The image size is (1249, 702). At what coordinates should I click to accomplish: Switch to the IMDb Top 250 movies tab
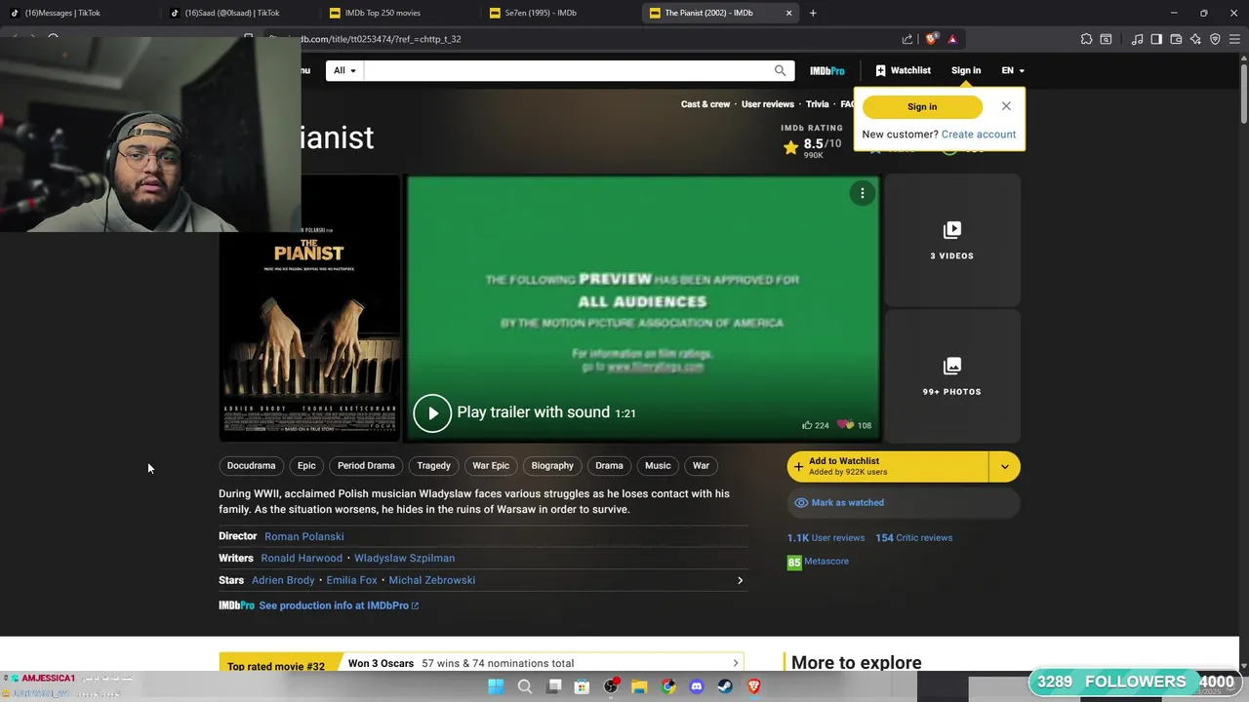pyautogui.click(x=400, y=13)
